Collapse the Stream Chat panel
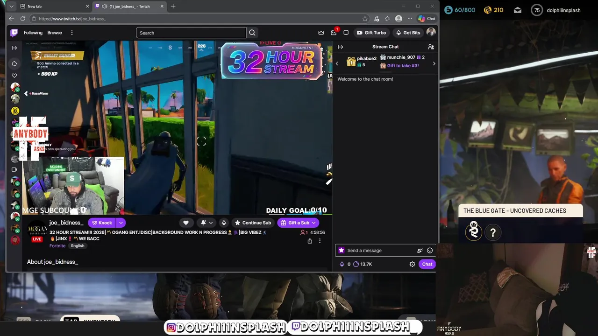The image size is (598, 336). tap(341, 47)
